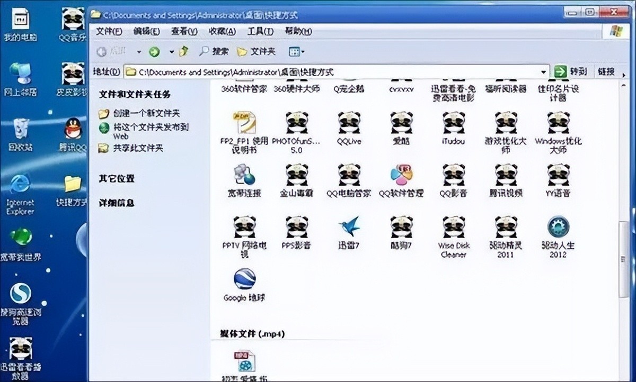
Task: Click the 宽带连接 network icon
Action: pyautogui.click(x=244, y=175)
